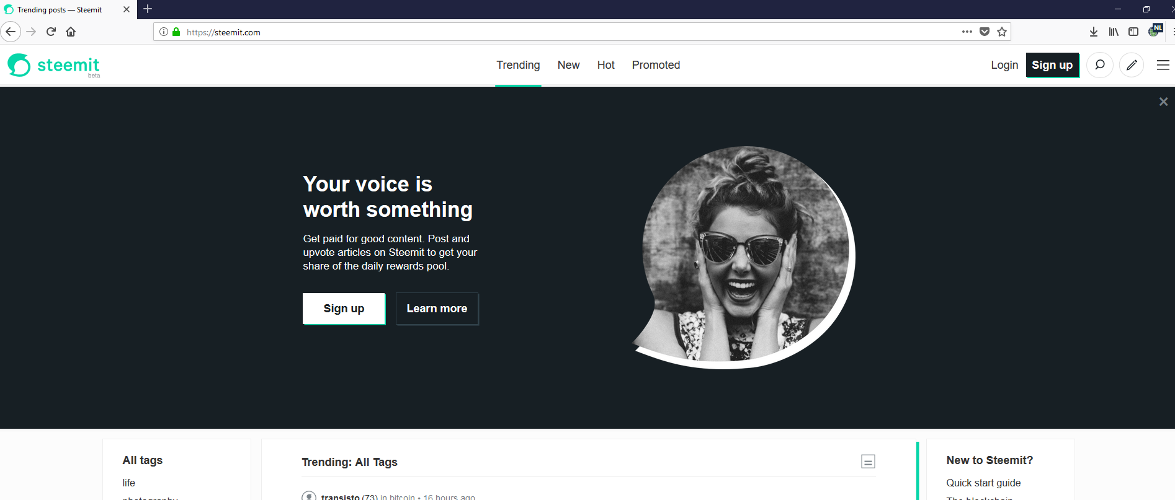Bookmark this page with star icon

click(x=1002, y=32)
